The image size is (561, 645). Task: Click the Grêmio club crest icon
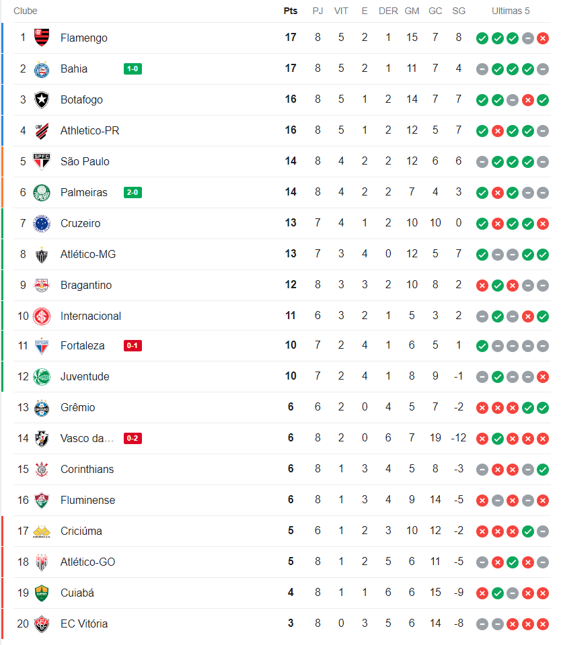(x=42, y=407)
